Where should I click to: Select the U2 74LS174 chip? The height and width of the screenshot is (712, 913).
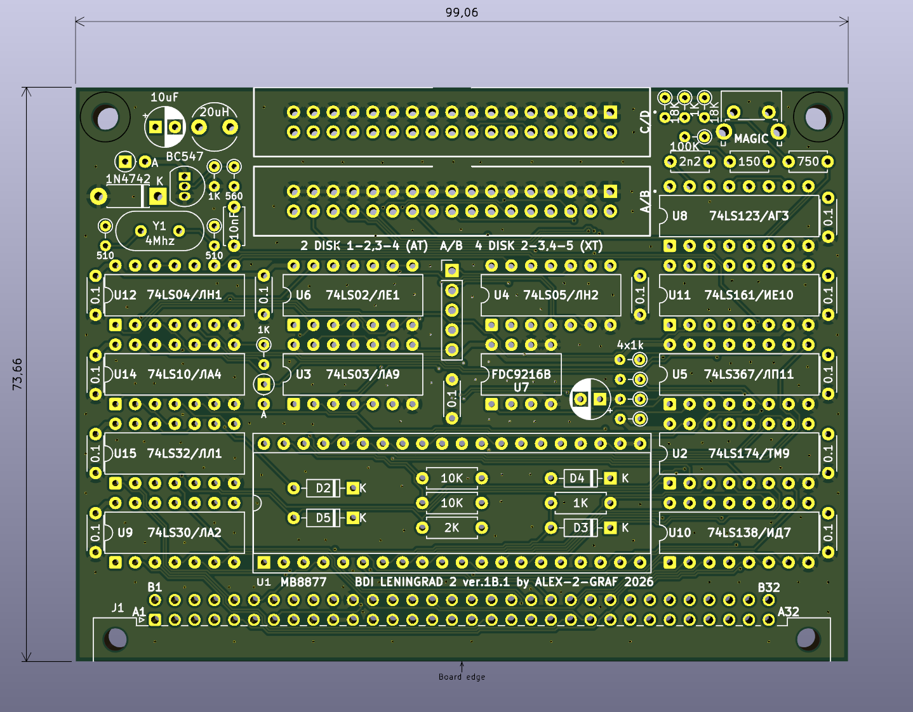[x=738, y=454]
